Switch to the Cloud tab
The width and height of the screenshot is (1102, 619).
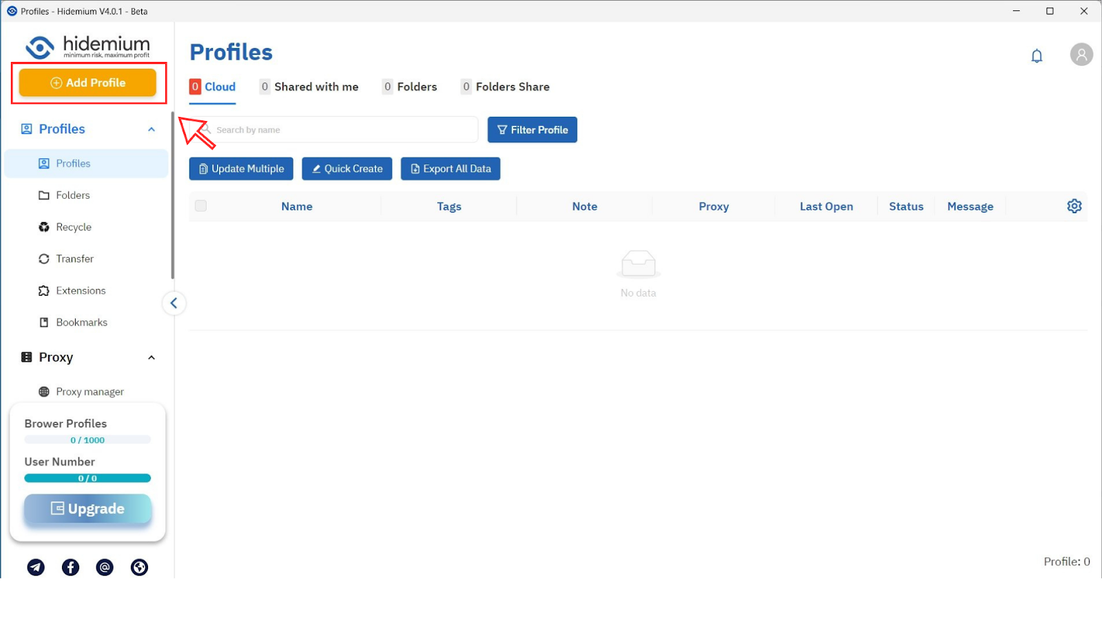point(213,87)
